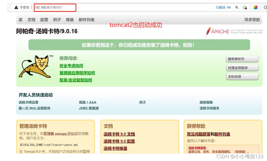Click the 经理应用程序 button

tap(242, 68)
